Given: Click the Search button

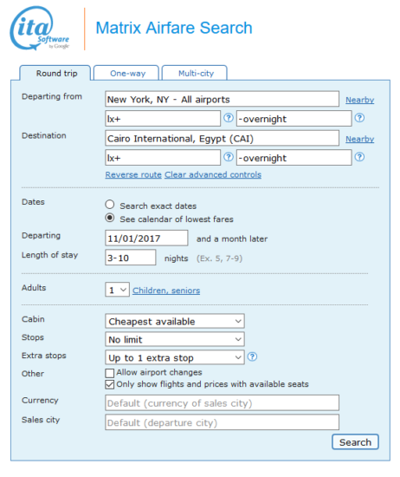Looking at the screenshot, I should coord(355,442).
